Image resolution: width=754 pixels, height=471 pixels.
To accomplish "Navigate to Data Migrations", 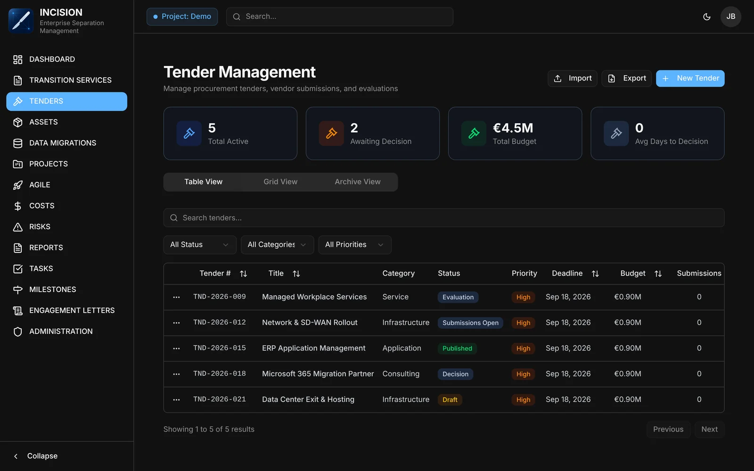I will pos(66,143).
